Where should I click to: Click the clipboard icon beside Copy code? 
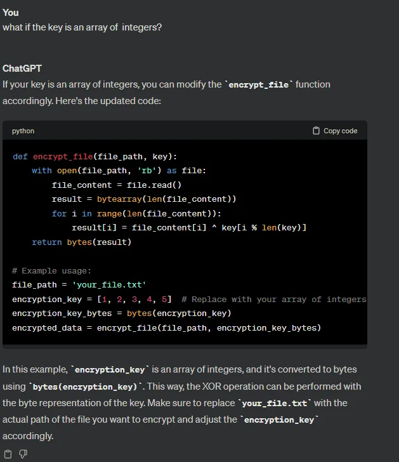click(x=316, y=131)
